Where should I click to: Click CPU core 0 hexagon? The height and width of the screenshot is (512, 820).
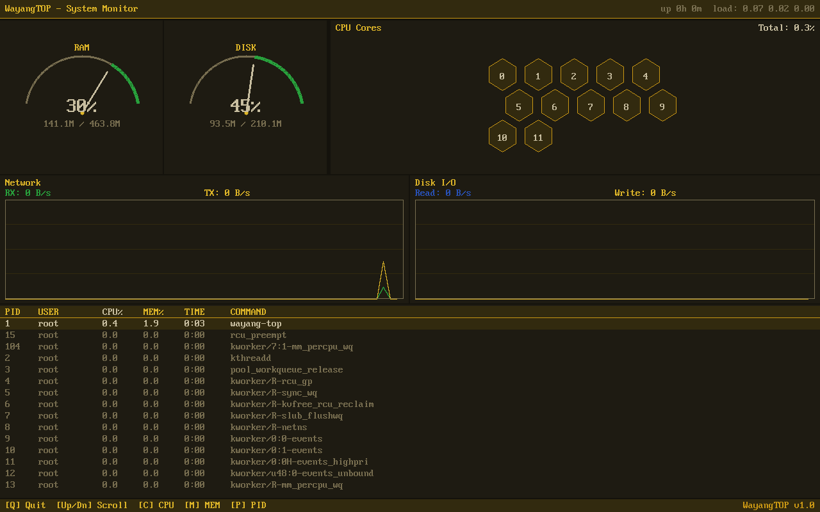[x=502, y=76]
